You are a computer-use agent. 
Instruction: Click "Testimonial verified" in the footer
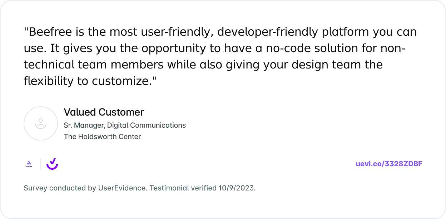tap(183, 188)
